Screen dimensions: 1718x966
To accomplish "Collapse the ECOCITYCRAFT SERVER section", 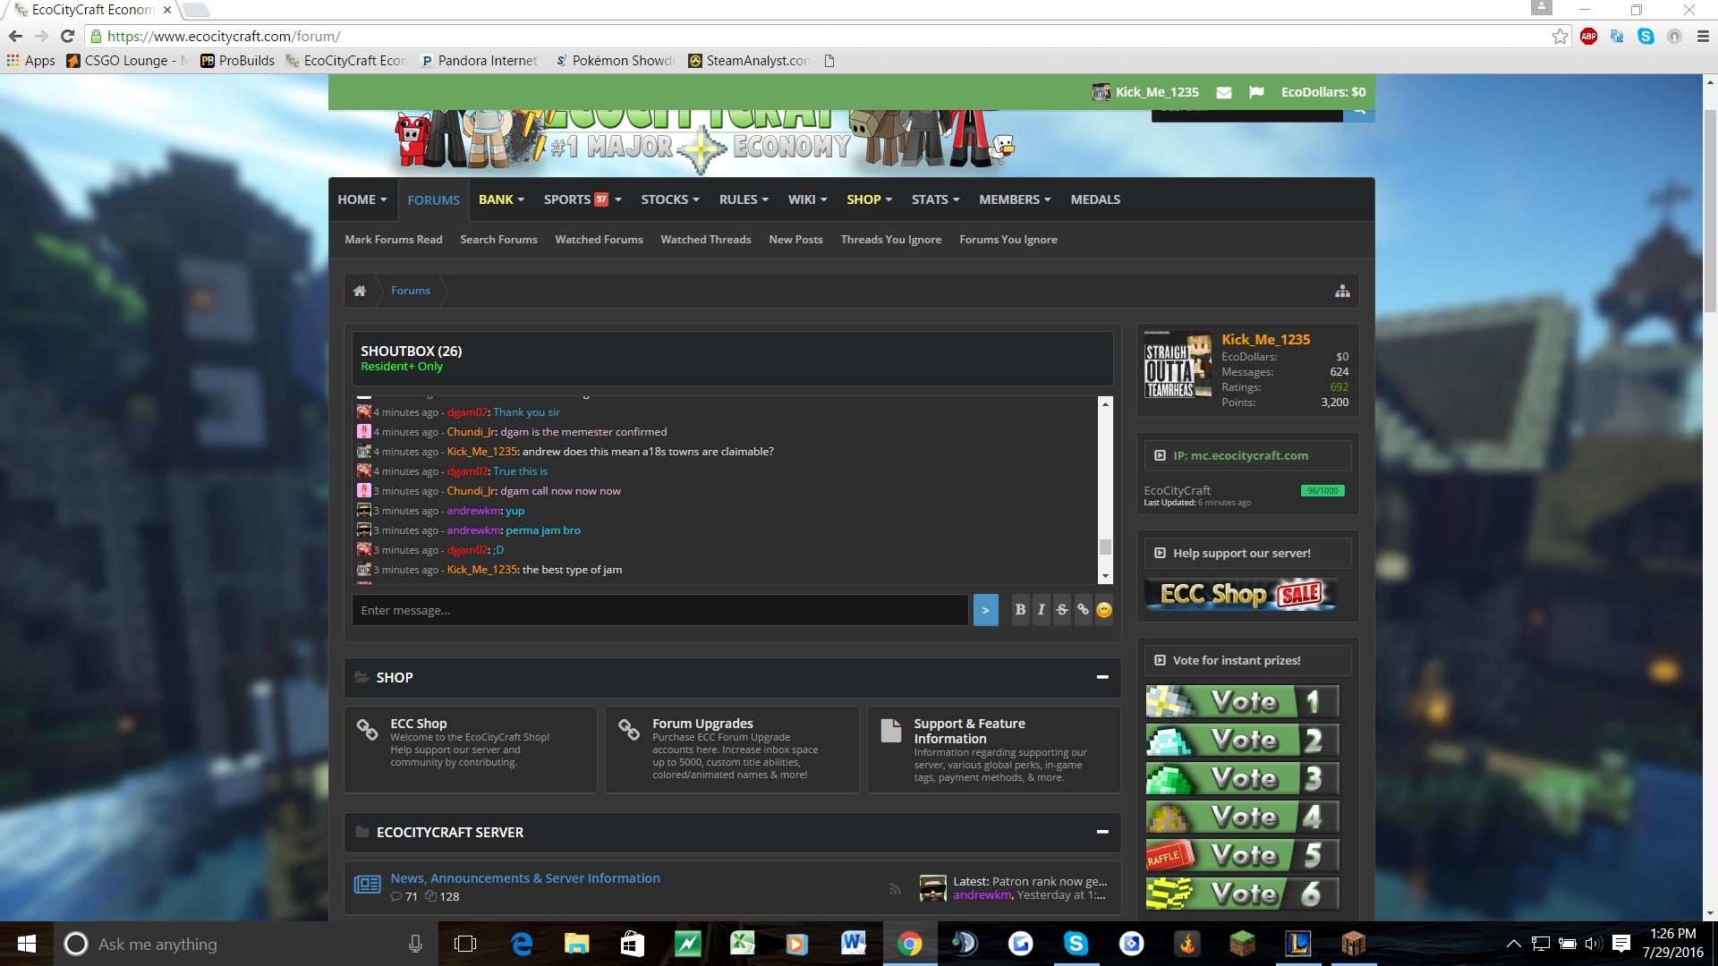I will [1102, 832].
